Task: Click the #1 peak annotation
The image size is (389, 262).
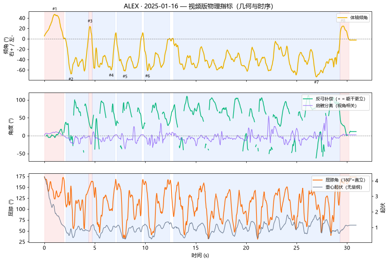Action: tap(55, 9)
